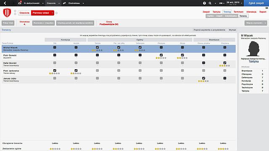Uncheck Ofensywa for Piotr Gorecki
This screenshot has height=151, width=269.
[161, 55]
